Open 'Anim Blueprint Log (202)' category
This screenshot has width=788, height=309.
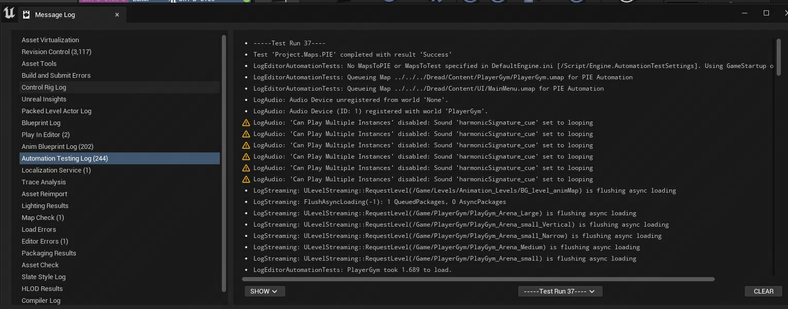click(120, 146)
